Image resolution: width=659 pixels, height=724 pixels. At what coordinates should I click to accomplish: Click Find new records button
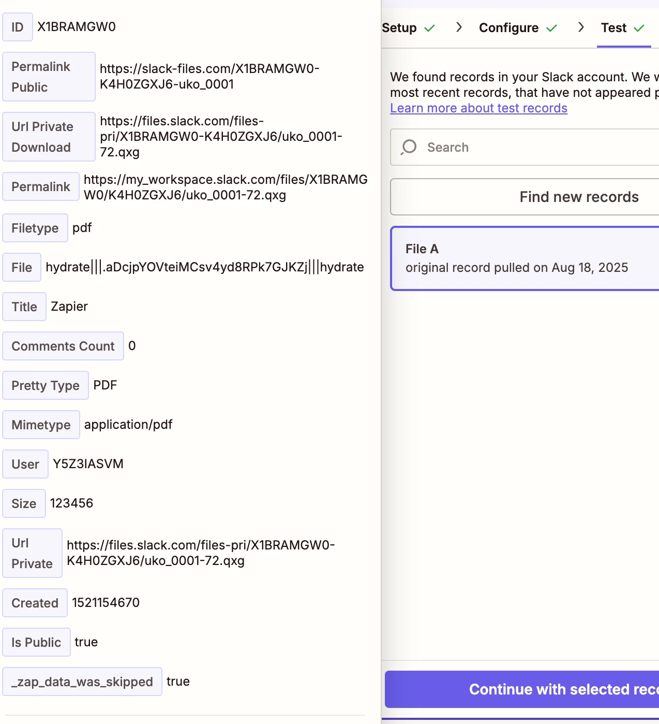coord(525,197)
